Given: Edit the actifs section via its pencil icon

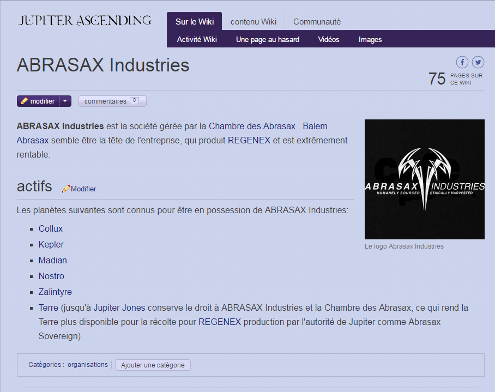Looking at the screenshot, I should [66, 189].
